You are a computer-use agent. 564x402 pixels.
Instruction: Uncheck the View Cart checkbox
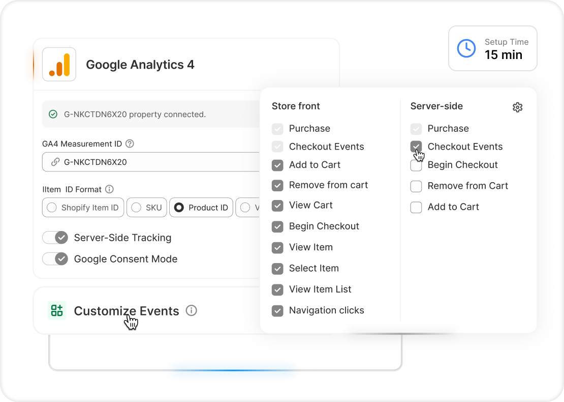point(277,205)
